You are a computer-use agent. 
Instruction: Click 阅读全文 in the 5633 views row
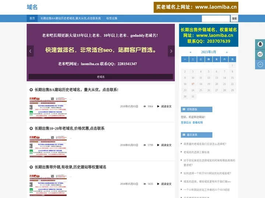(x=166, y=184)
